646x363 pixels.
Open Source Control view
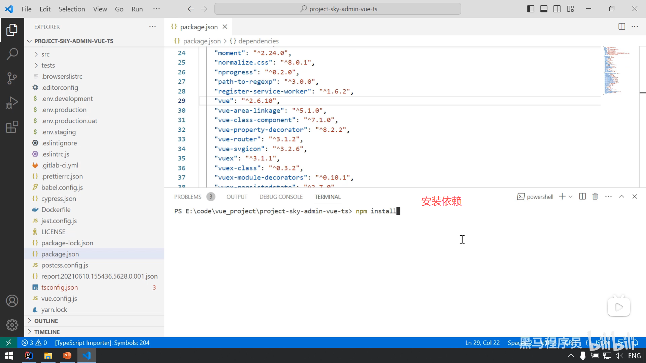[12, 78]
